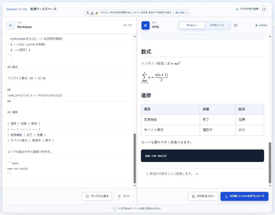
Task: Click HTMLファイルをダウンロード button
Action: [x=244, y=196]
